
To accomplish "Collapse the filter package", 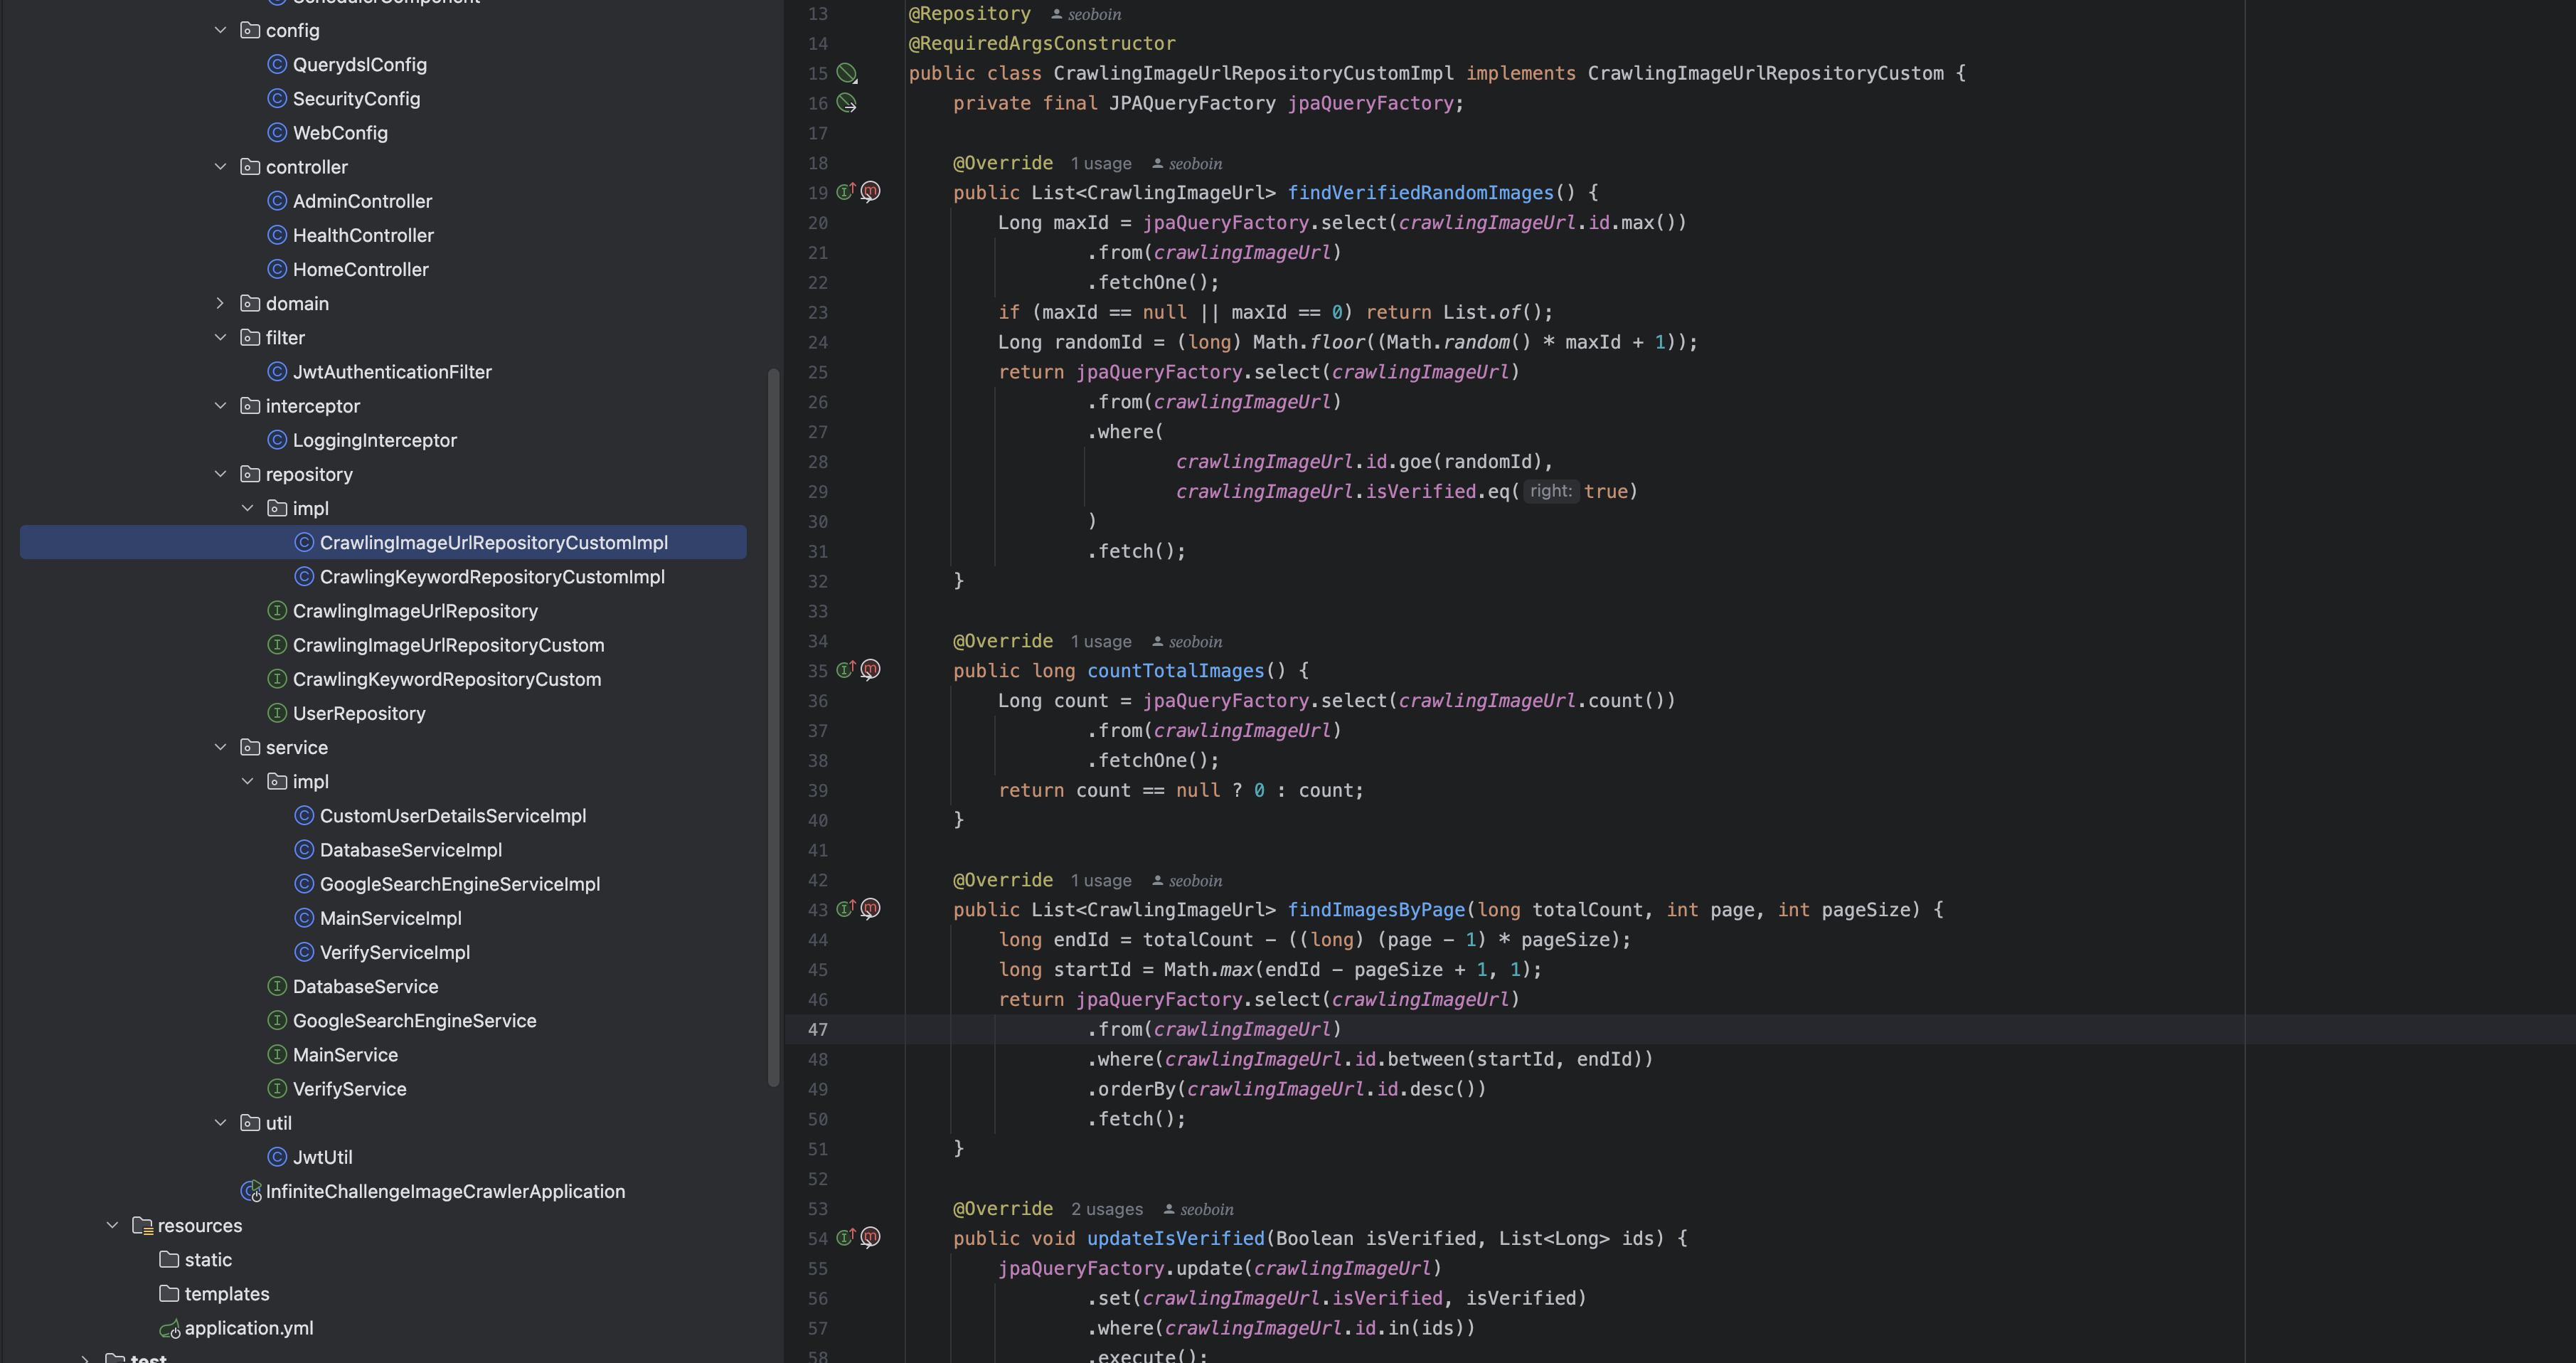I will tap(220, 338).
